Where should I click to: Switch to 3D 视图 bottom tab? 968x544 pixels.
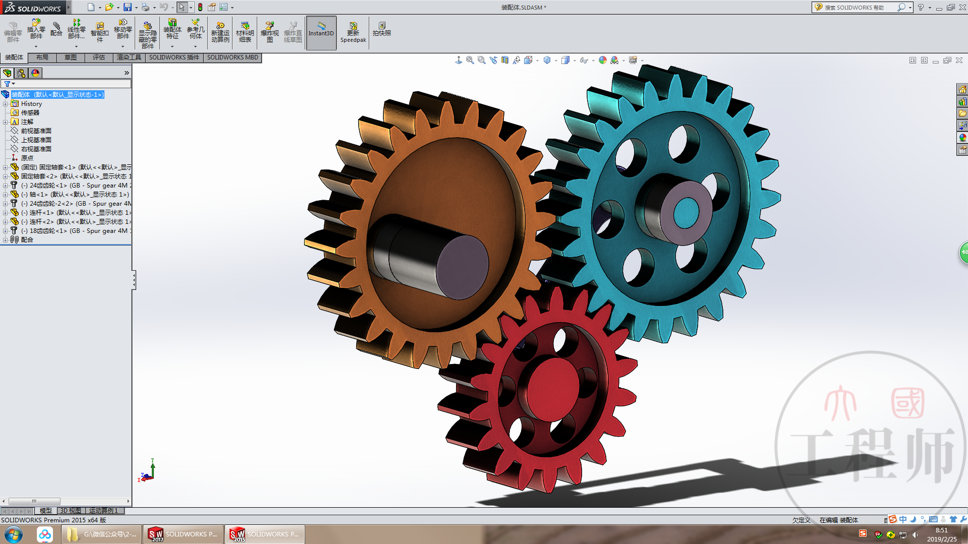[71, 511]
